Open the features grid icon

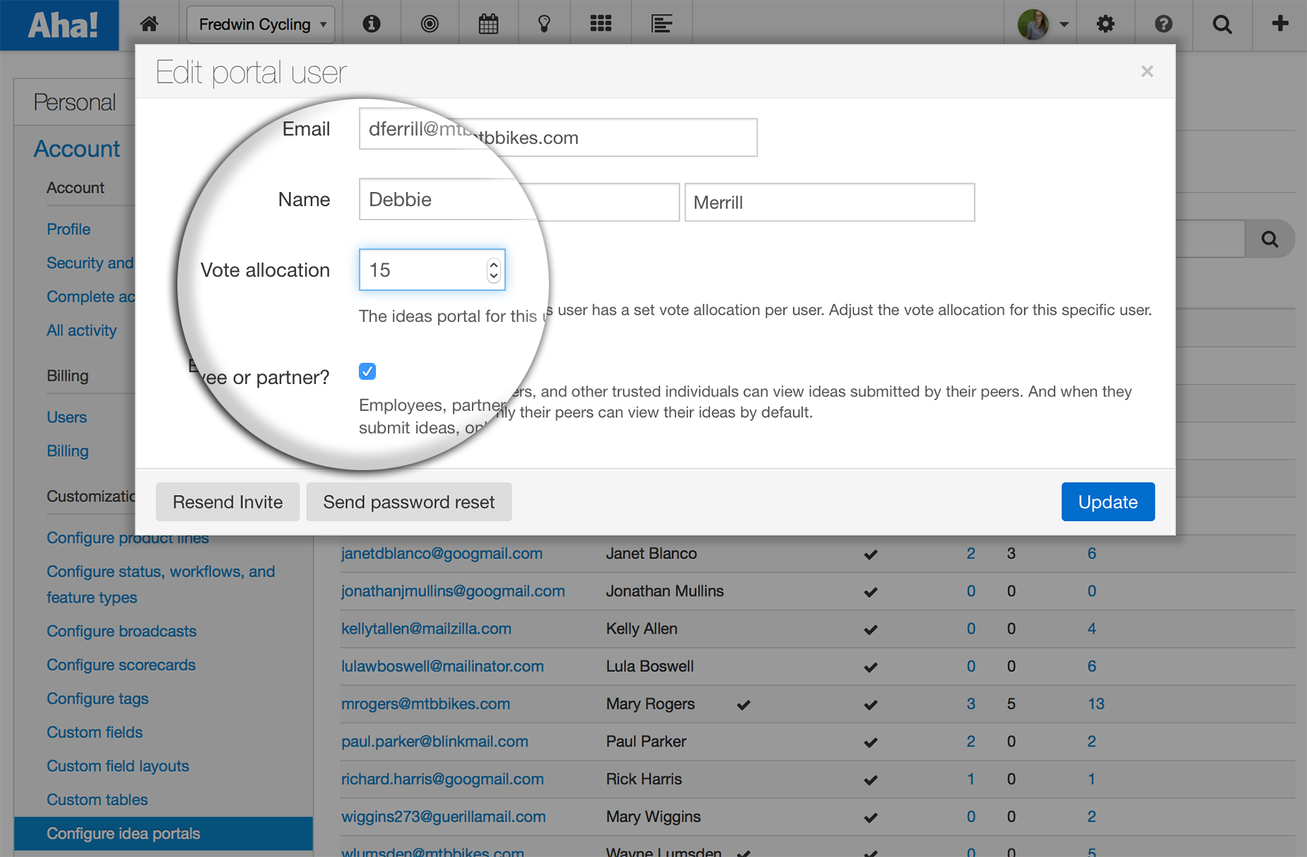pyautogui.click(x=601, y=24)
